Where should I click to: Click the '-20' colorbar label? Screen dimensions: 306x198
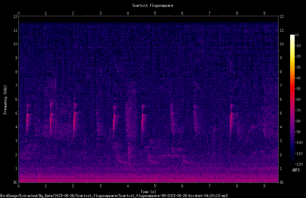tap(298, 56)
